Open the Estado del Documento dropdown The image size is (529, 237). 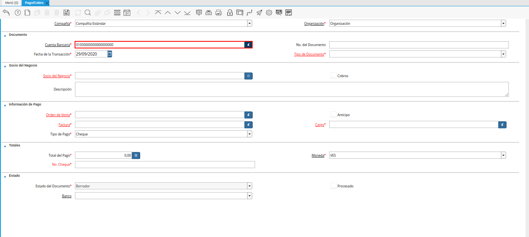pos(249,186)
